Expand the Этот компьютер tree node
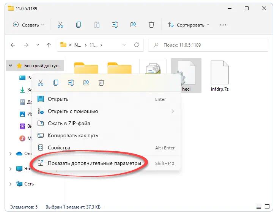 tap(10, 169)
